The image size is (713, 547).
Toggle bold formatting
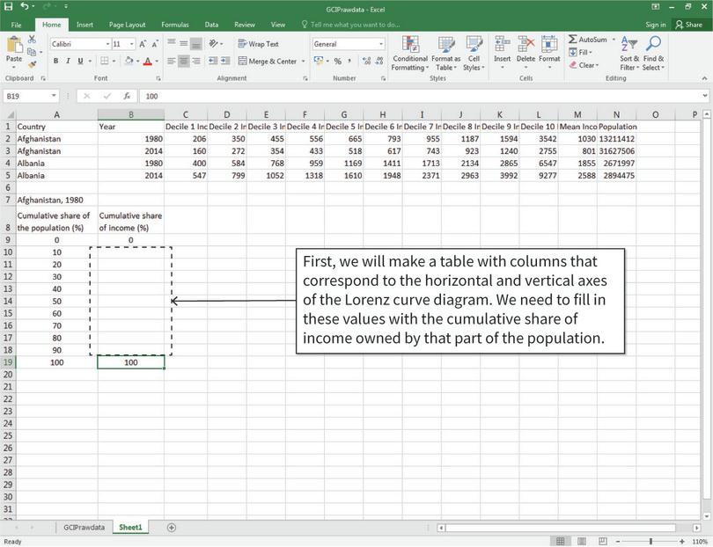tap(56, 60)
